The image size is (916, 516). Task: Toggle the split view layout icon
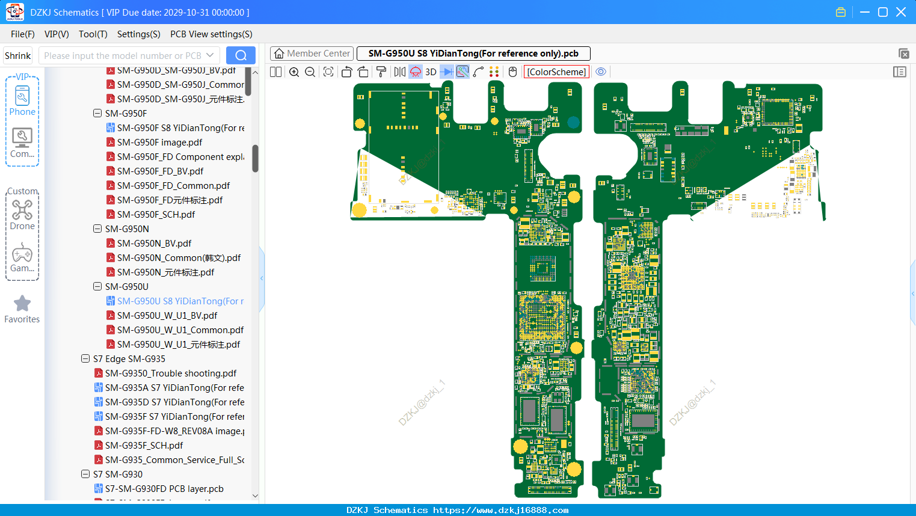tap(276, 72)
